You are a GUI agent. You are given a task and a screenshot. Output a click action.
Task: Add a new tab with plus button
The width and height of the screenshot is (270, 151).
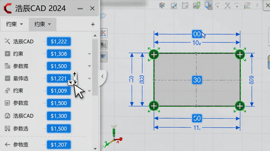93,24
